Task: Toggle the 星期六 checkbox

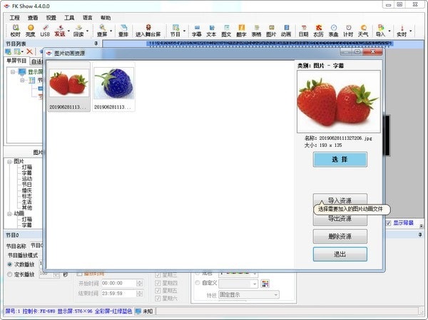Action: [x=158, y=299]
